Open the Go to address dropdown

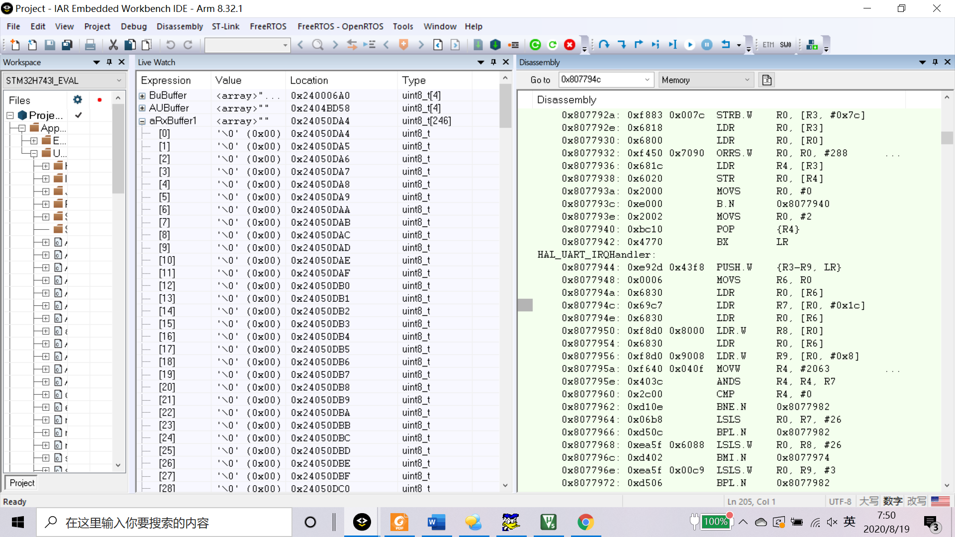click(x=647, y=80)
